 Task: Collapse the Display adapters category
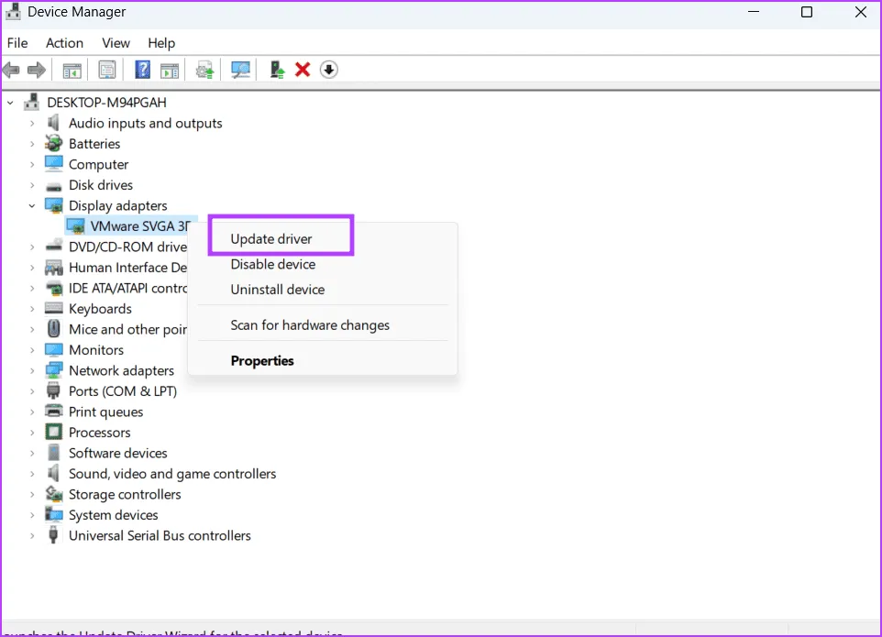click(32, 206)
